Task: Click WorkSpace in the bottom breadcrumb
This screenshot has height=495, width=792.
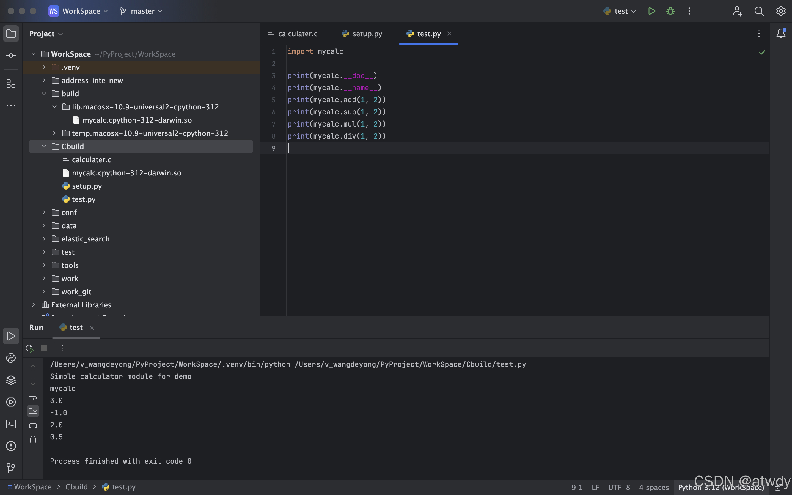Action: pyautogui.click(x=30, y=487)
